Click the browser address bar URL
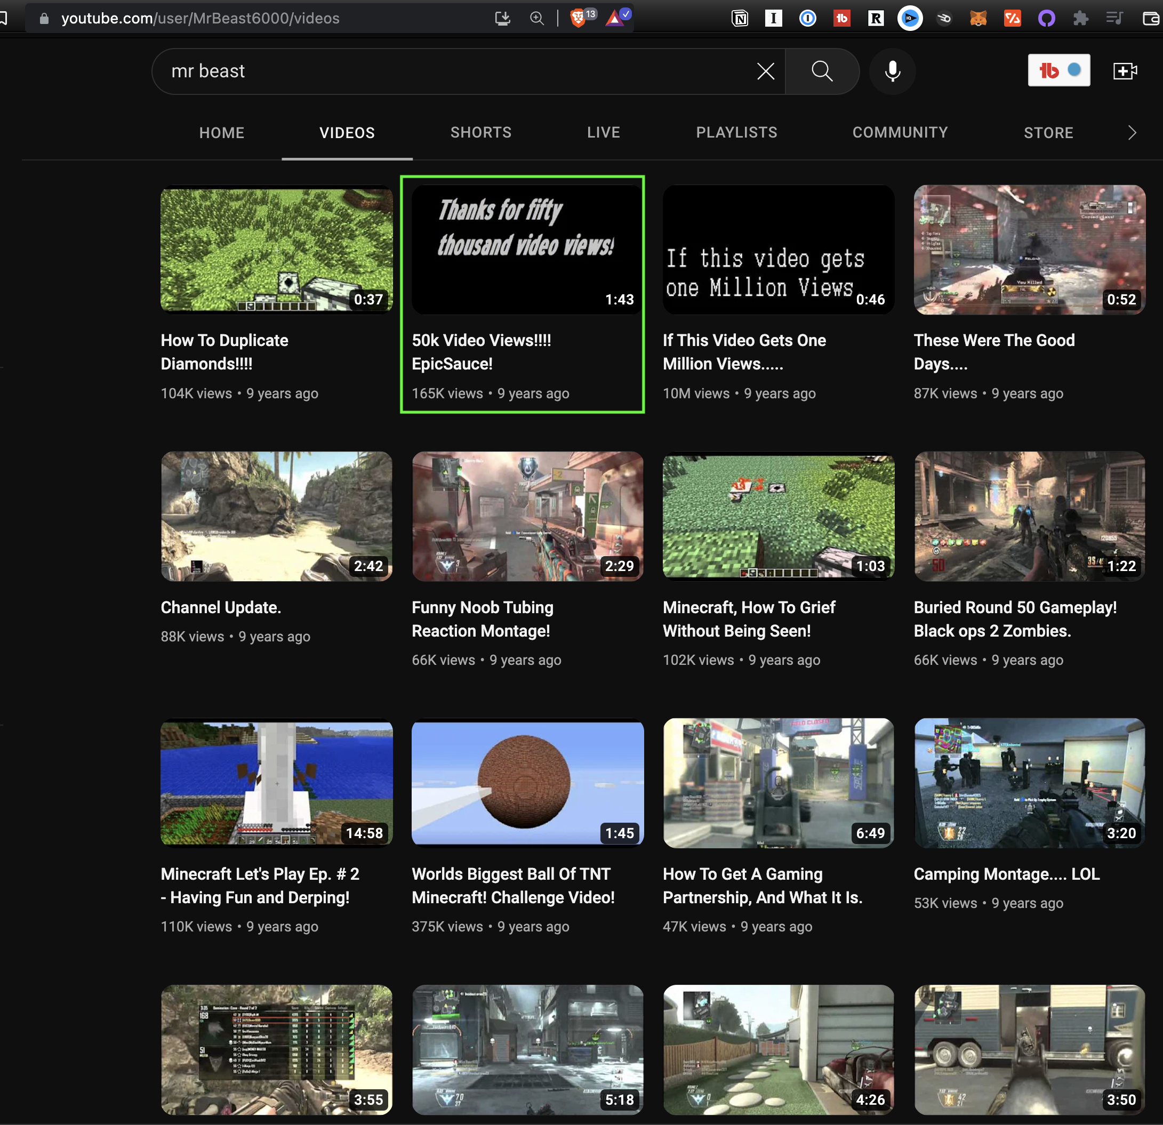 pos(200,18)
